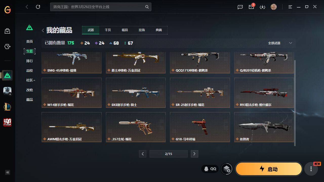Open the chat message bubble icon
This screenshot has height=182, width=324.
240,7
